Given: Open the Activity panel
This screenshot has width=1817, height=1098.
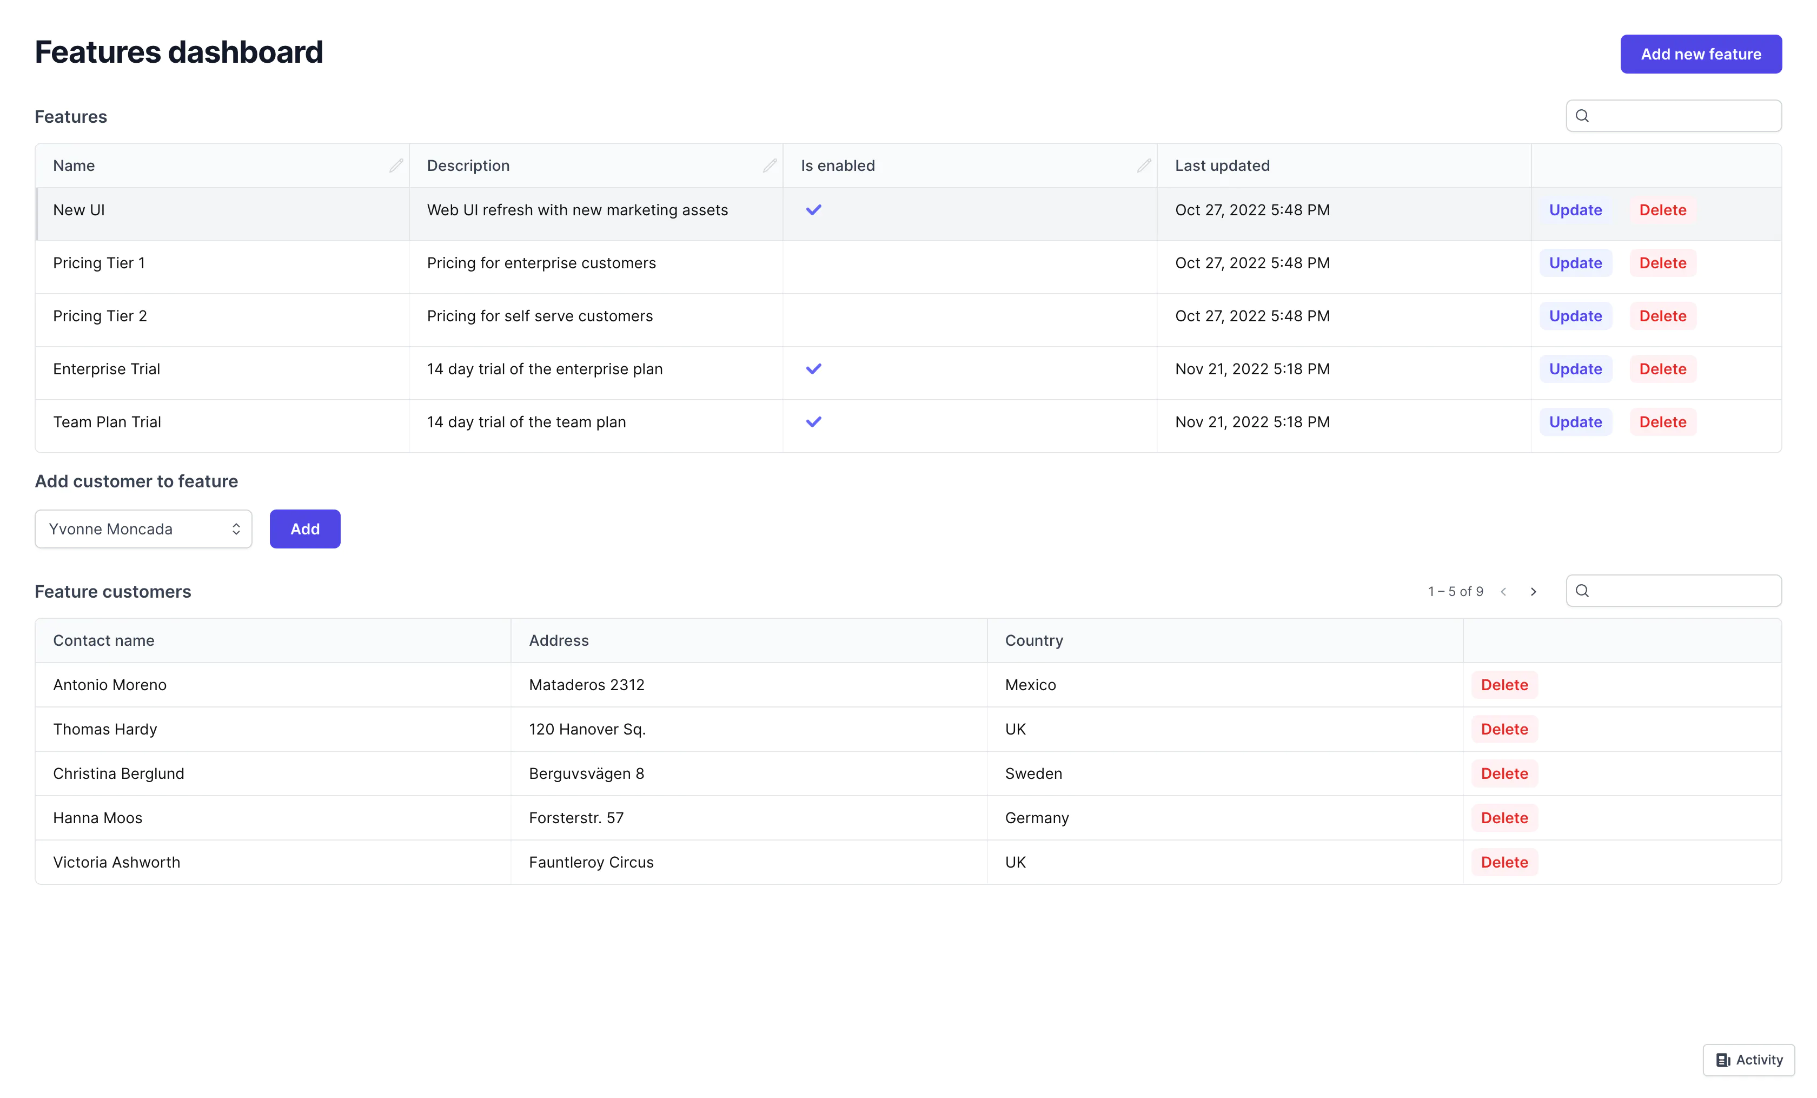Looking at the screenshot, I should 1748,1060.
